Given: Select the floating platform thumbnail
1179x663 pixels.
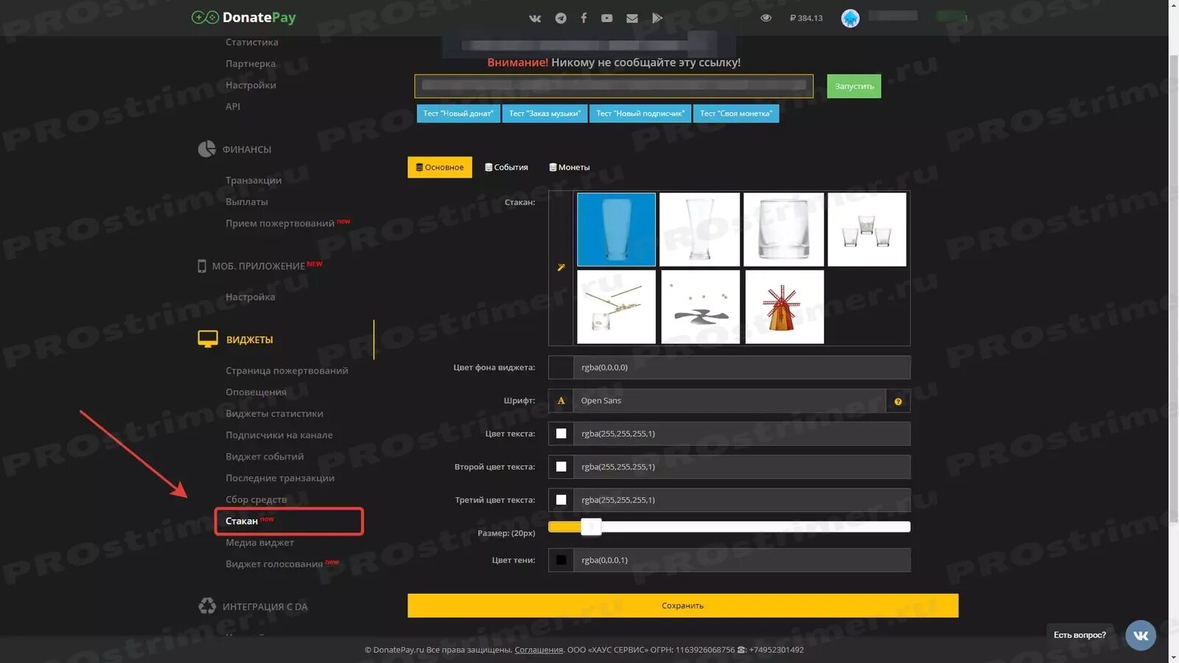Looking at the screenshot, I should point(700,306).
